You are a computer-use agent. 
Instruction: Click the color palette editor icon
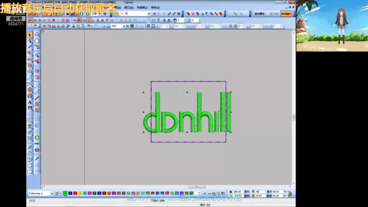click(x=57, y=193)
